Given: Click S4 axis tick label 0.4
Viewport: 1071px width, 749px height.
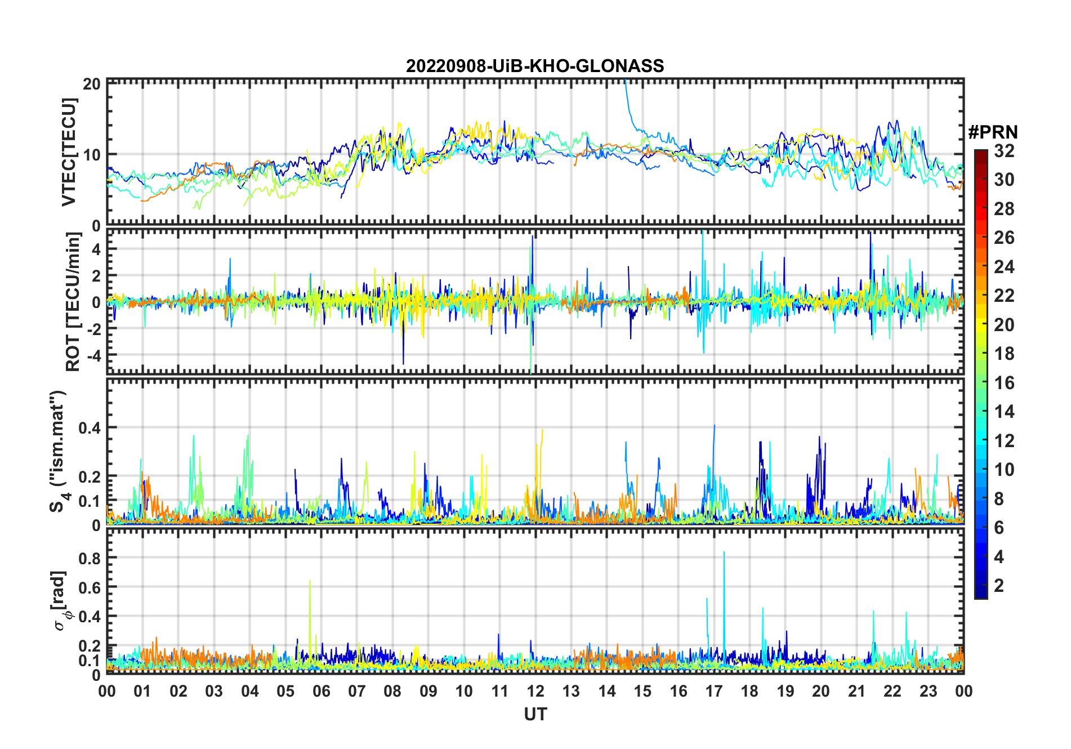Looking at the screenshot, I should 90,428.
